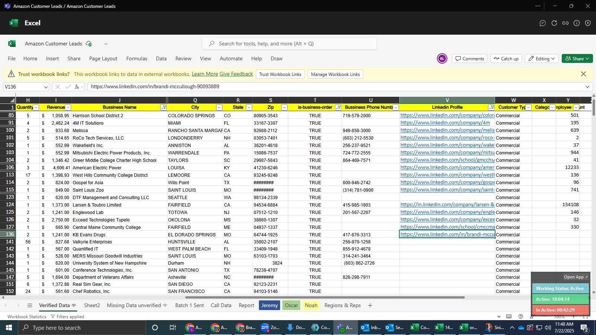Expand the formula bar chevron
This screenshot has height=335, width=596.
[587, 87]
